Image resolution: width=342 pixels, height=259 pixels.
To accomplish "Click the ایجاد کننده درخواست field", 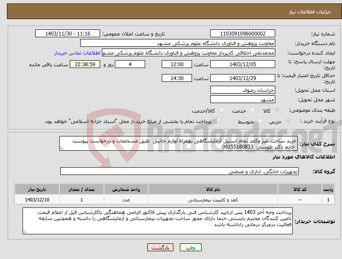I will (189, 53).
